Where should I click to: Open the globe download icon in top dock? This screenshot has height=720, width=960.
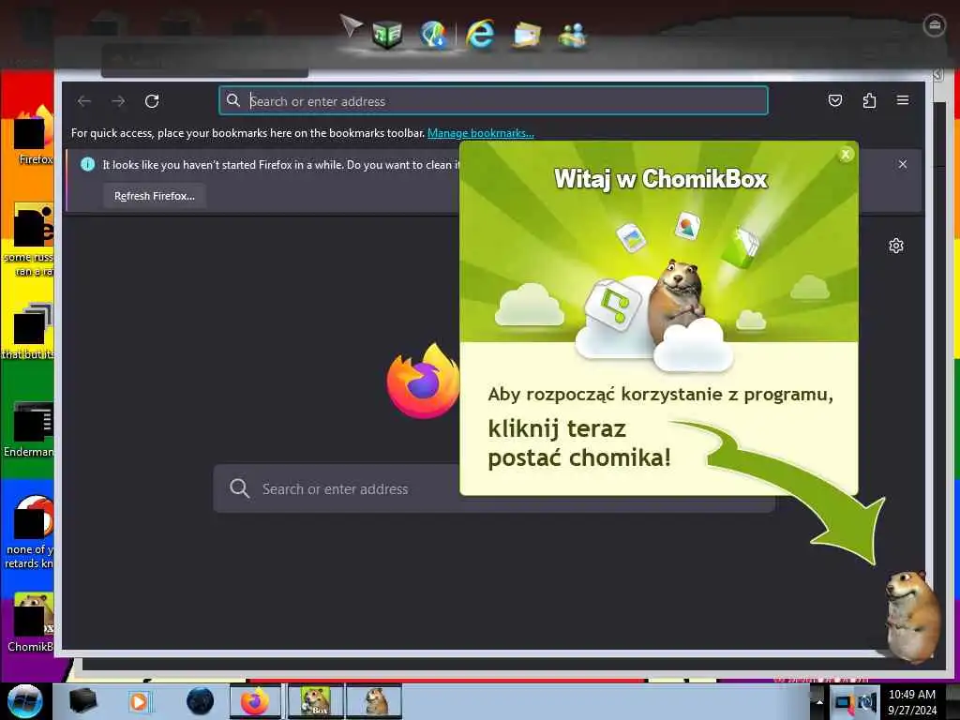pos(434,35)
